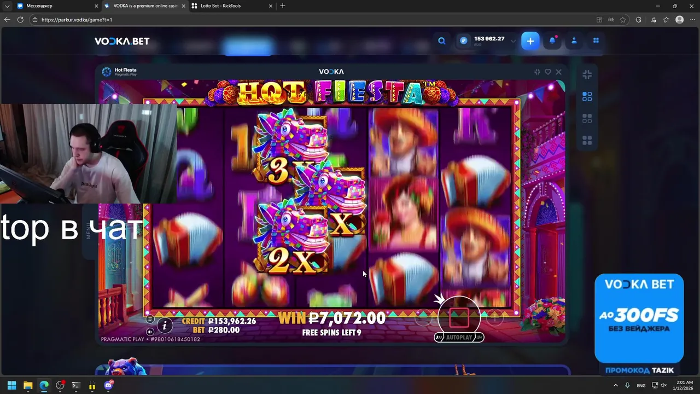Open browser extensions puzzle icon
The image size is (700, 394).
point(638,20)
